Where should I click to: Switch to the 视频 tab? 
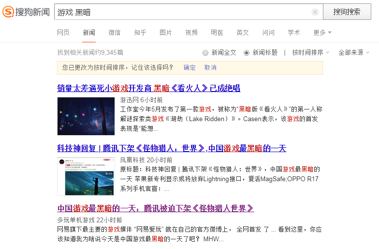(191, 32)
